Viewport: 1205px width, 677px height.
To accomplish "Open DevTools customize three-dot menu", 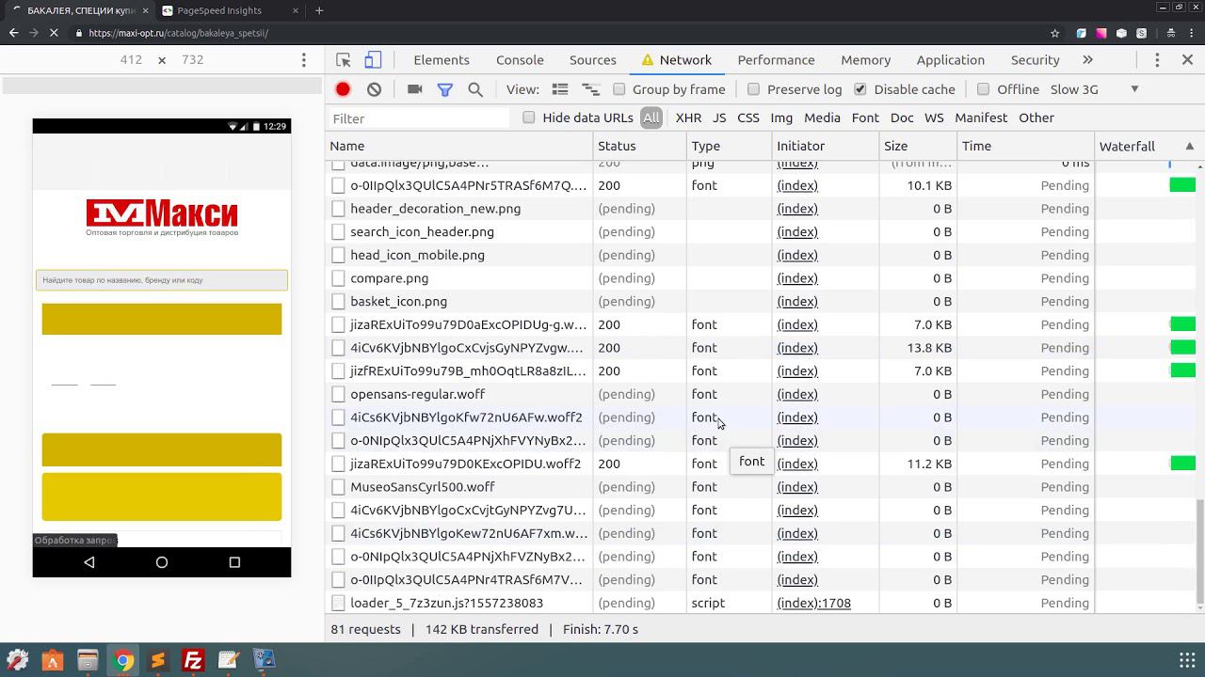I will [1157, 60].
